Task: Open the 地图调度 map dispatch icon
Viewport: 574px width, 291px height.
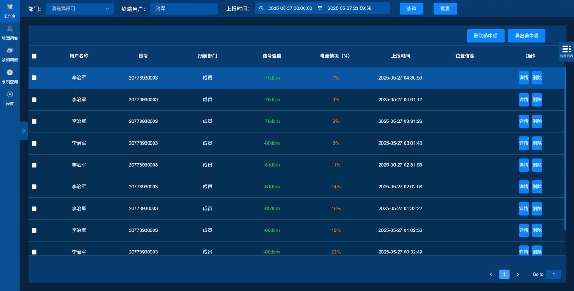Action: tap(10, 29)
